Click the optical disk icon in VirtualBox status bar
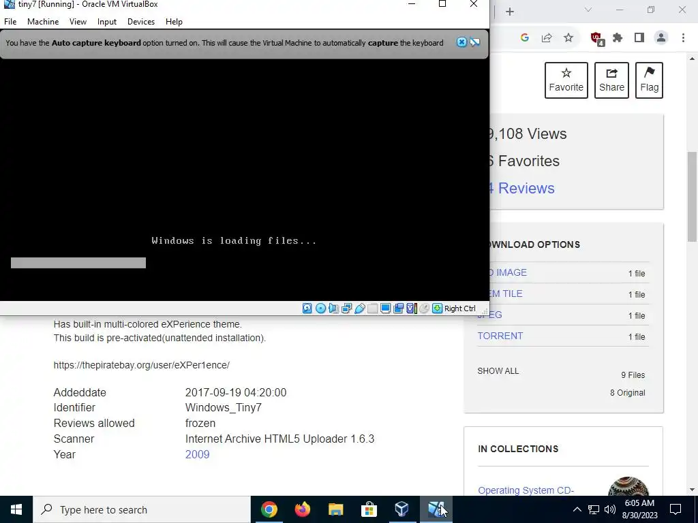Screen dimensions: 698x523 (x=320, y=308)
